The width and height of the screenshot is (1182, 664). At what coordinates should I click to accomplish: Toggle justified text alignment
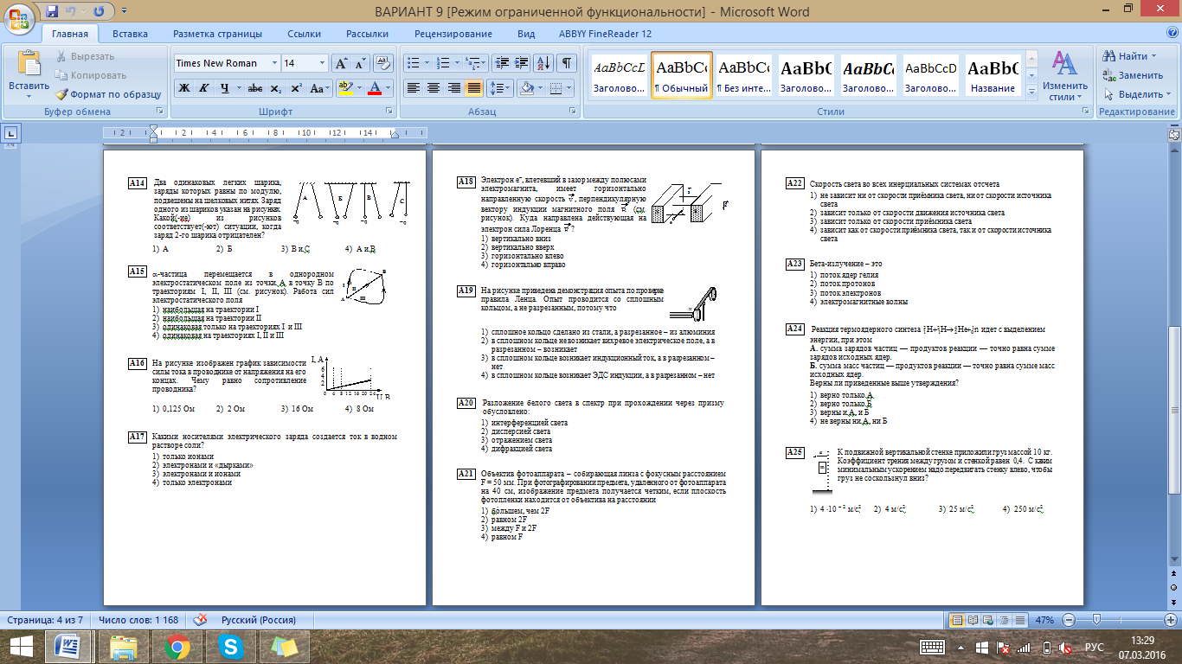coord(473,88)
